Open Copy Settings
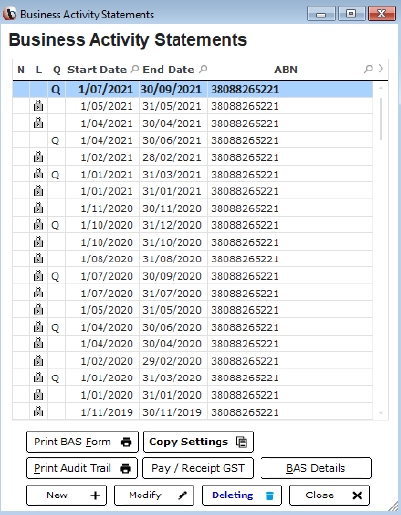This screenshot has width=401, height=515. point(198,442)
